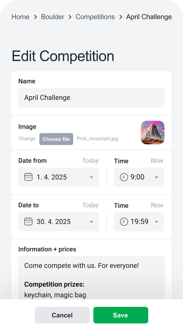183x331 pixels.
Task: Open Boulder breadcrumb link
Action: (x=53, y=17)
